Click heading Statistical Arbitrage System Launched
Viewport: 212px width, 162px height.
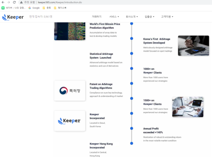pos(101,56)
